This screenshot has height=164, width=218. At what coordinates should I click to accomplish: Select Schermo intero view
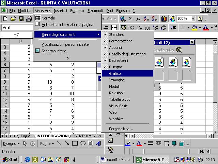coord(67,51)
